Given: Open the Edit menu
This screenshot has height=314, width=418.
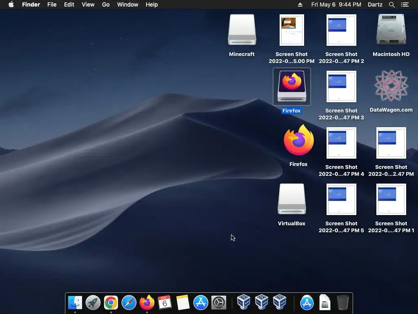Looking at the screenshot, I should (x=69, y=4).
